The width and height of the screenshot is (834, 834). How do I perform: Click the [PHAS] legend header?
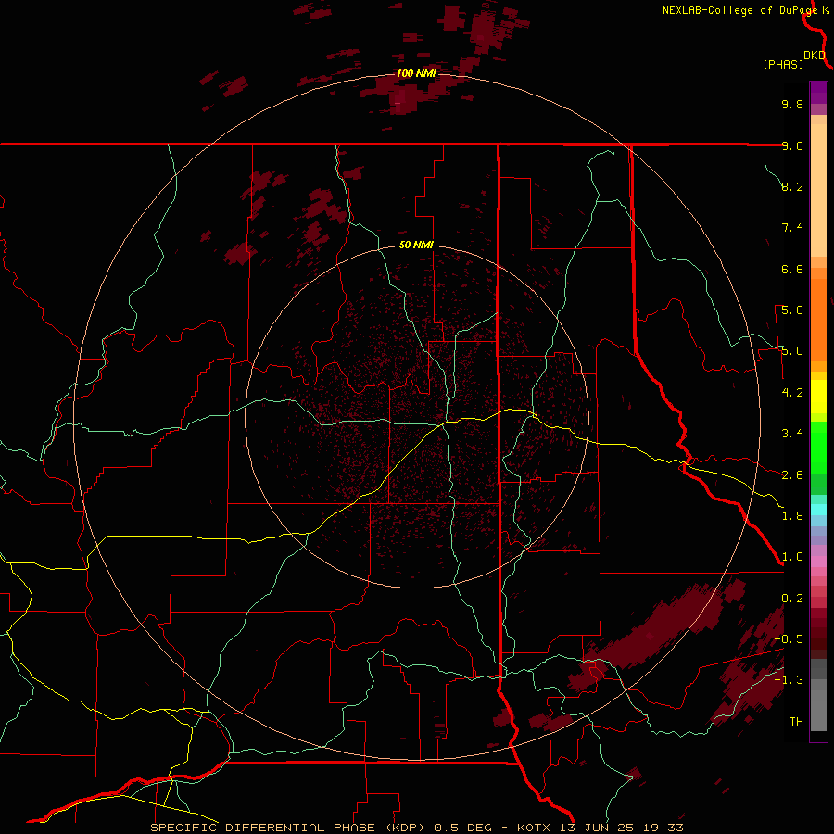pyautogui.click(x=783, y=64)
